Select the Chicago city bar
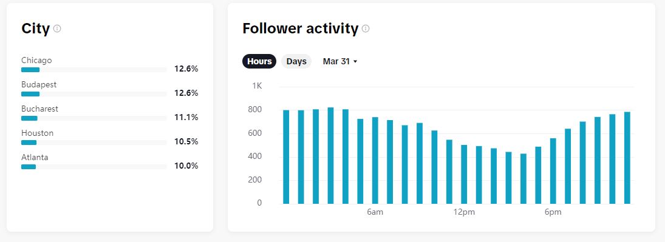This screenshot has width=665, height=242. pyautogui.click(x=94, y=70)
